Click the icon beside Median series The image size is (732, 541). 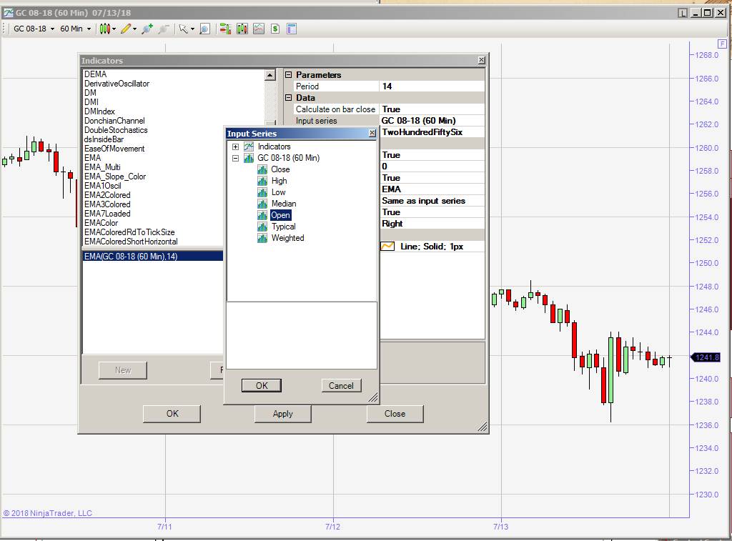coord(262,204)
